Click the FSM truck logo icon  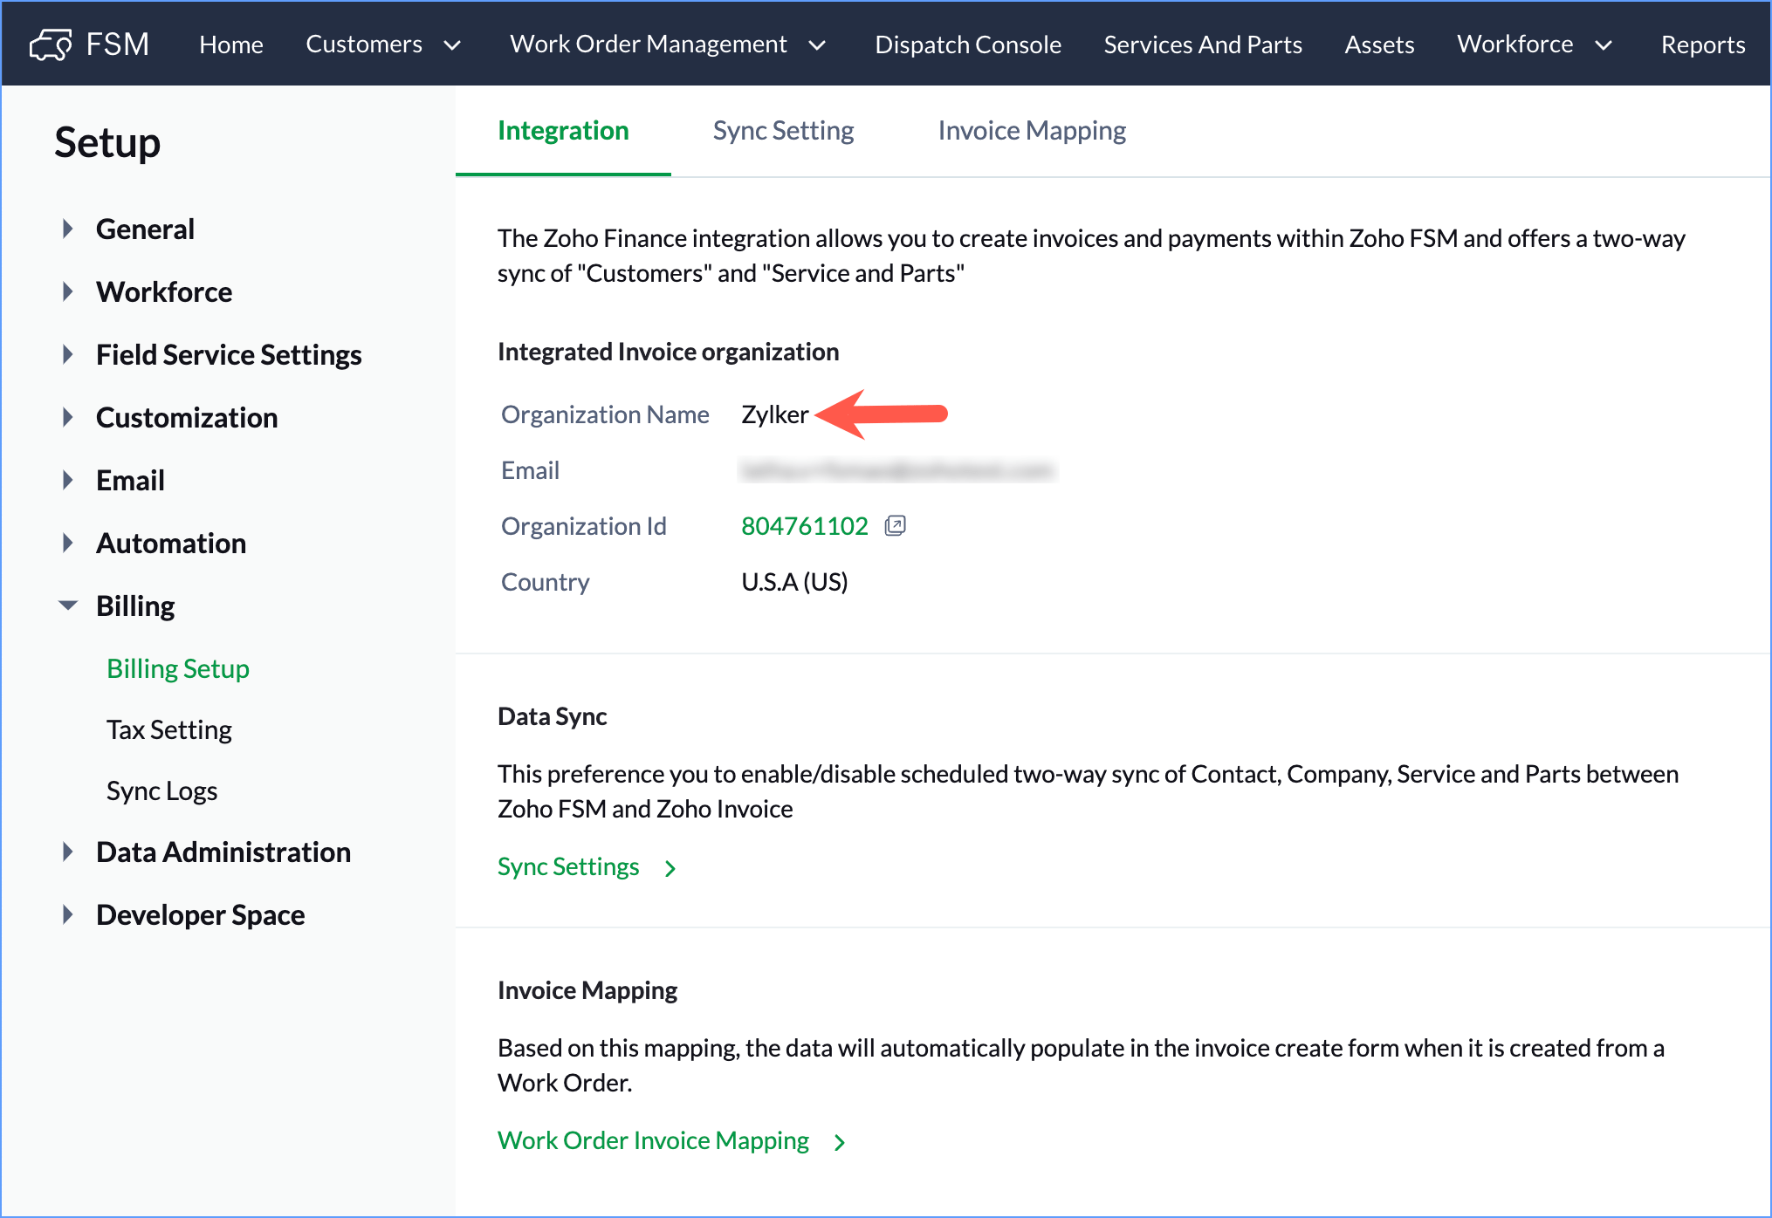[x=50, y=44]
